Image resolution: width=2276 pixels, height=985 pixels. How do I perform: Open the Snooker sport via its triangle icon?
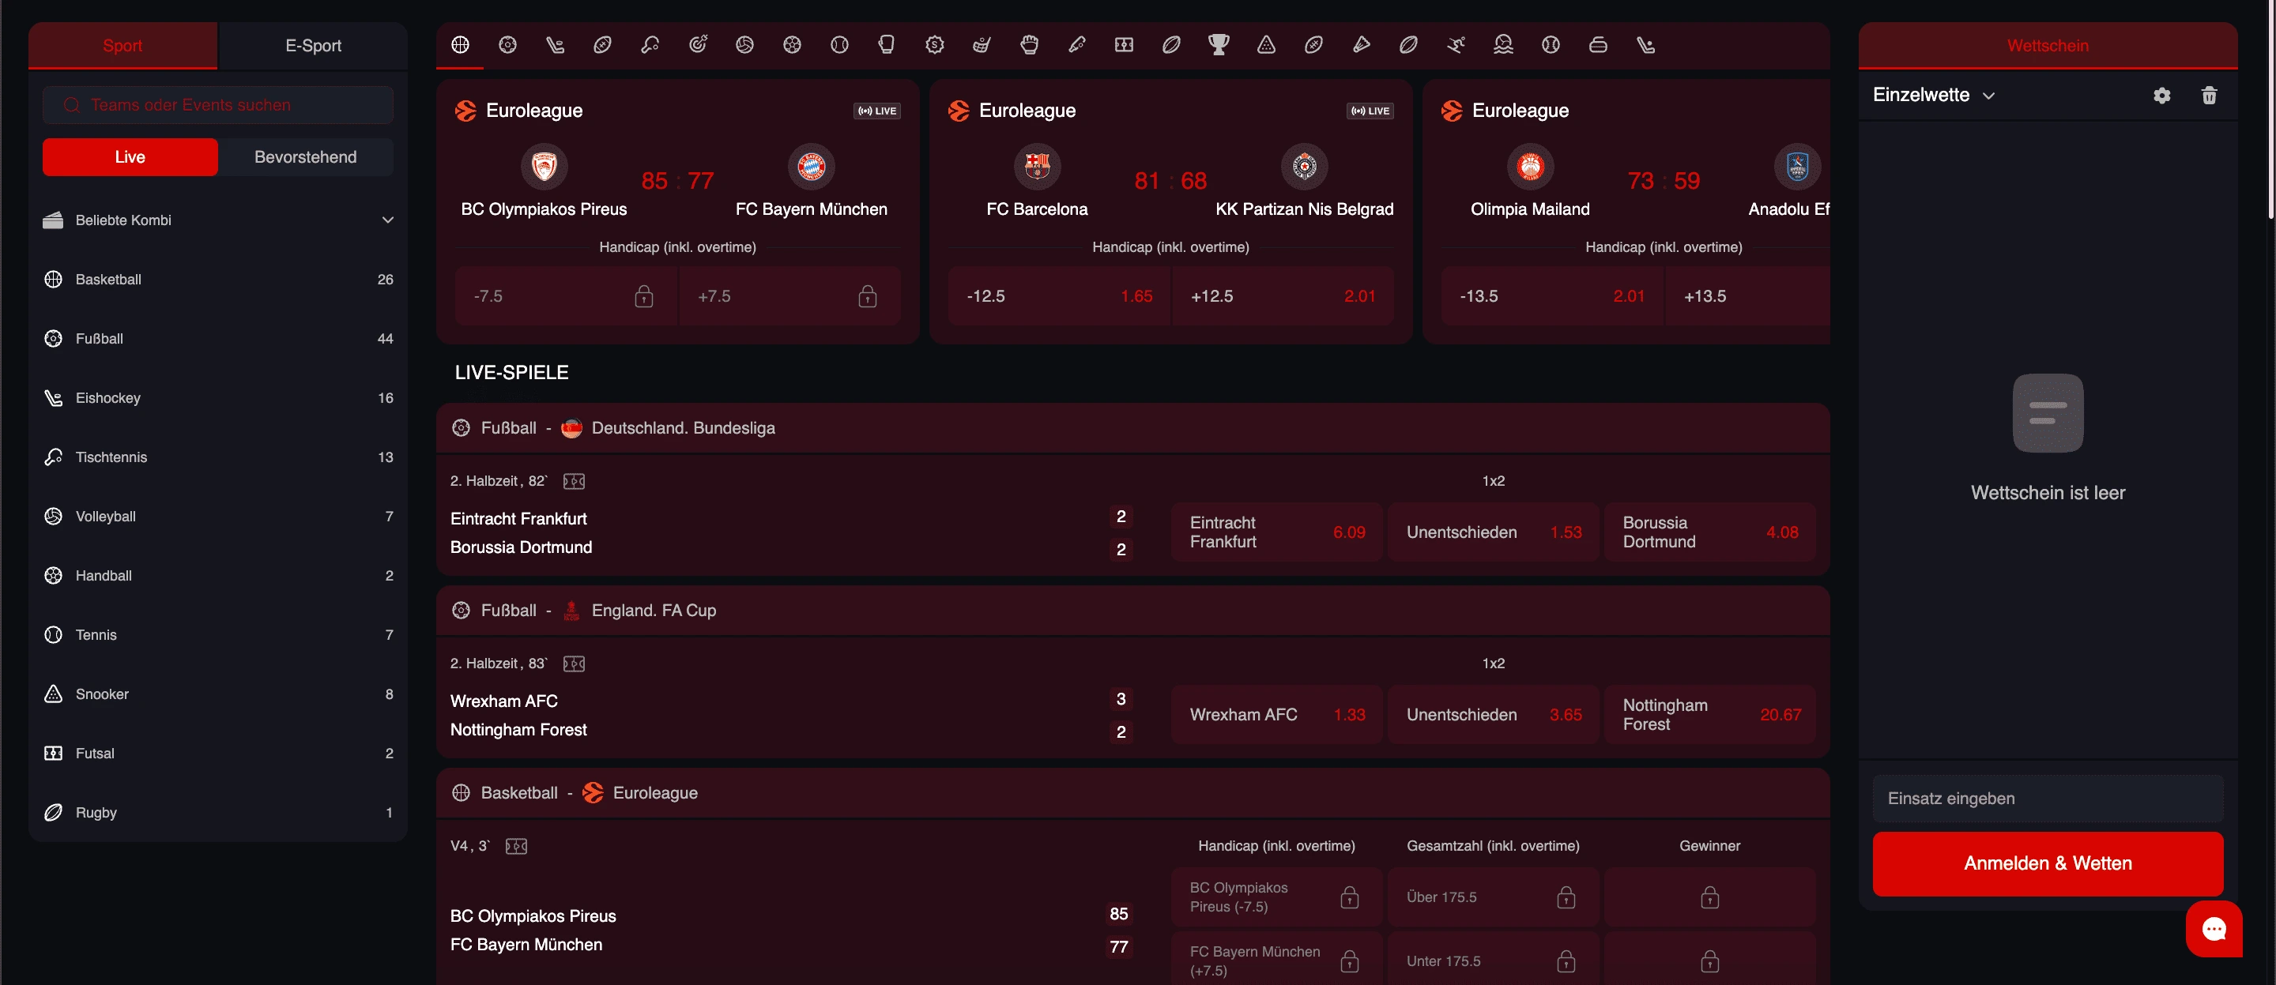1266,44
